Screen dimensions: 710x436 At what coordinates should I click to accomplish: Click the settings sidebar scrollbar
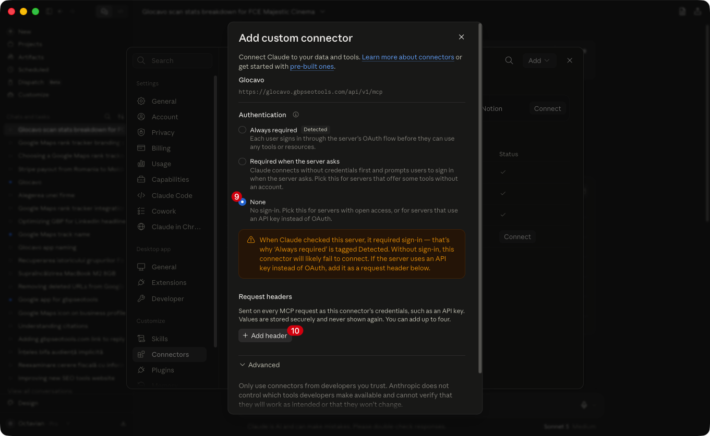pos(215,211)
